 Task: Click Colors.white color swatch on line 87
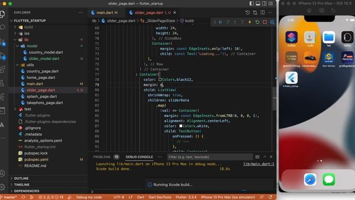[x=181, y=126]
